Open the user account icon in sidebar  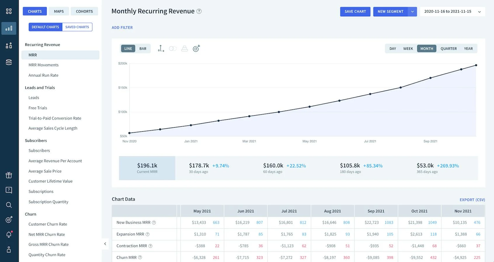click(x=9, y=249)
